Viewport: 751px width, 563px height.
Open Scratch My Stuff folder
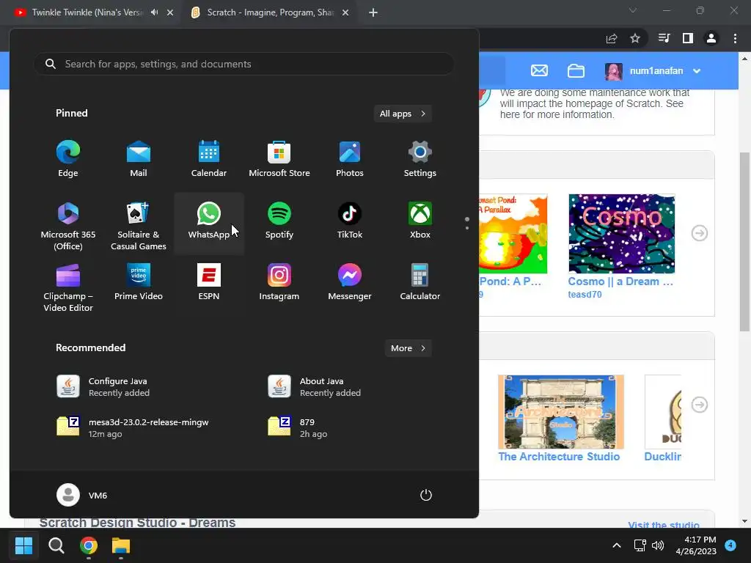[576, 71]
